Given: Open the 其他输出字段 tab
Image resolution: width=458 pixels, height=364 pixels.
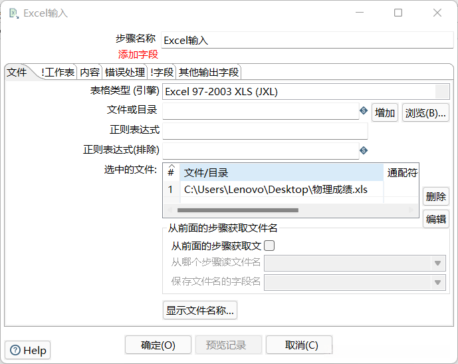Looking at the screenshot, I should [x=209, y=73].
